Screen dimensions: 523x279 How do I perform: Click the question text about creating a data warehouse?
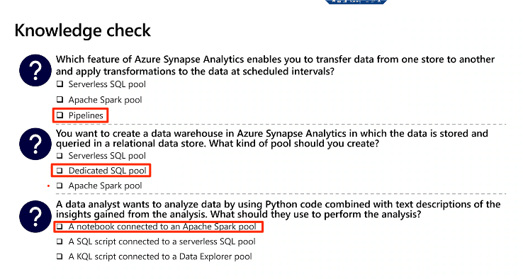(x=272, y=138)
